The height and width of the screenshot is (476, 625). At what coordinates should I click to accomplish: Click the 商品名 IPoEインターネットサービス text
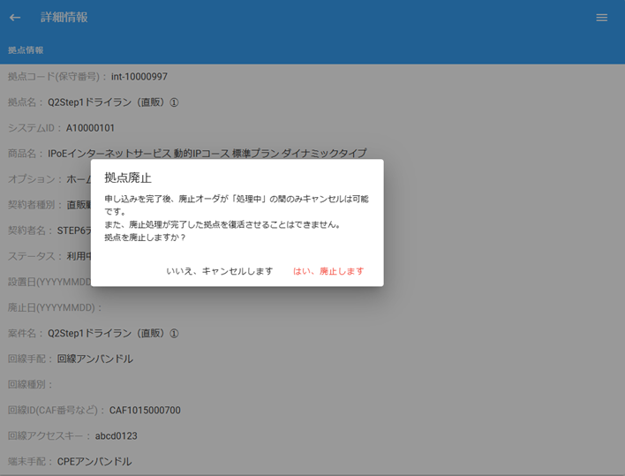pyautogui.click(x=207, y=154)
